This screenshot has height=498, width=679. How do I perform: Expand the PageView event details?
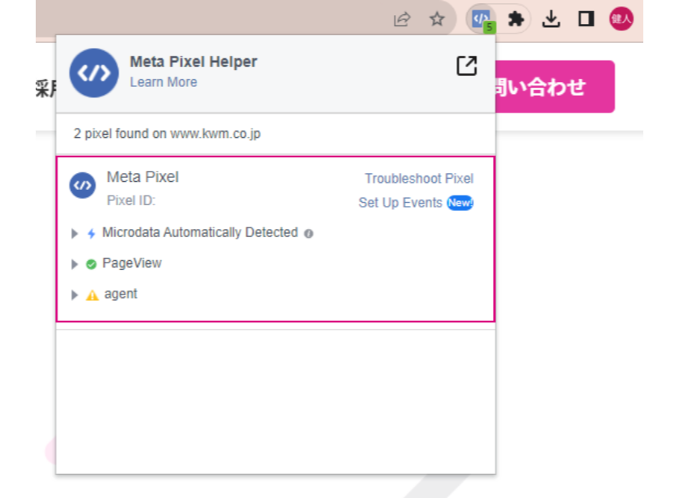74,264
